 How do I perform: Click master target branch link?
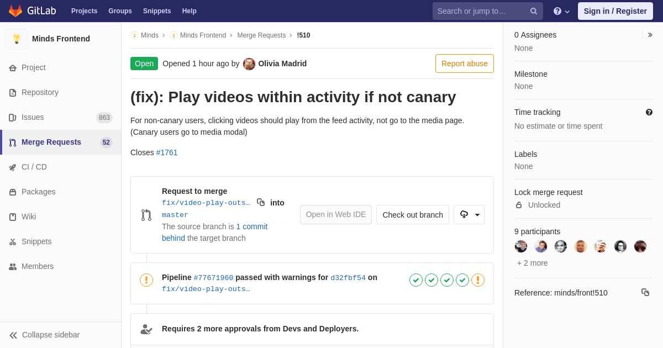175,215
